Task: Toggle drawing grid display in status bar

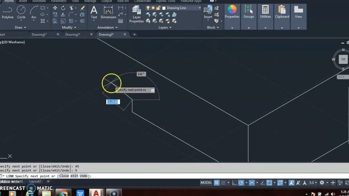Action: coord(216,183)
